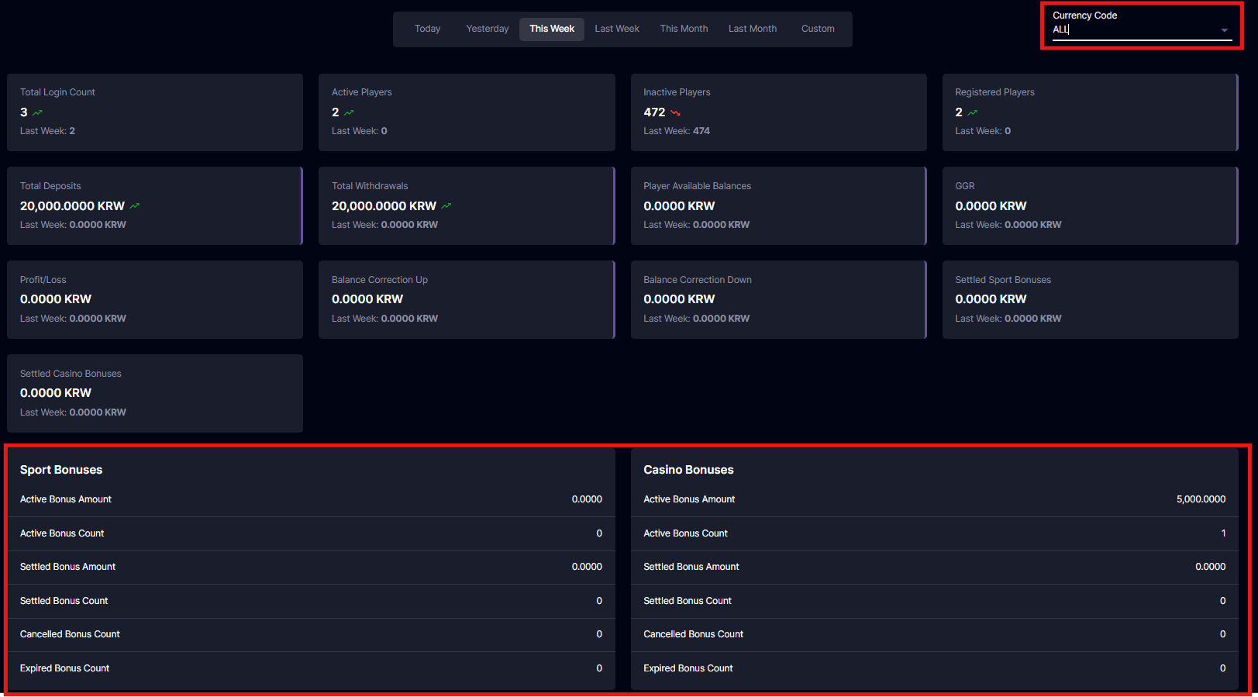Click the Settled Casino Bonuses label
The image size is (1258, 697).
click(x=71, y=374)
